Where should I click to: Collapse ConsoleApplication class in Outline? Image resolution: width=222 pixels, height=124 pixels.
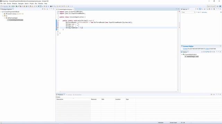pos(182,54)
